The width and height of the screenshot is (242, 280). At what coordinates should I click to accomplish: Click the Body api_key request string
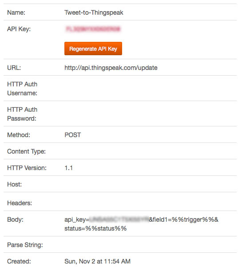point(141,224)
